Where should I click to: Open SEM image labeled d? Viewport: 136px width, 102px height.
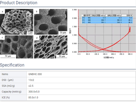tap(51, 47)
